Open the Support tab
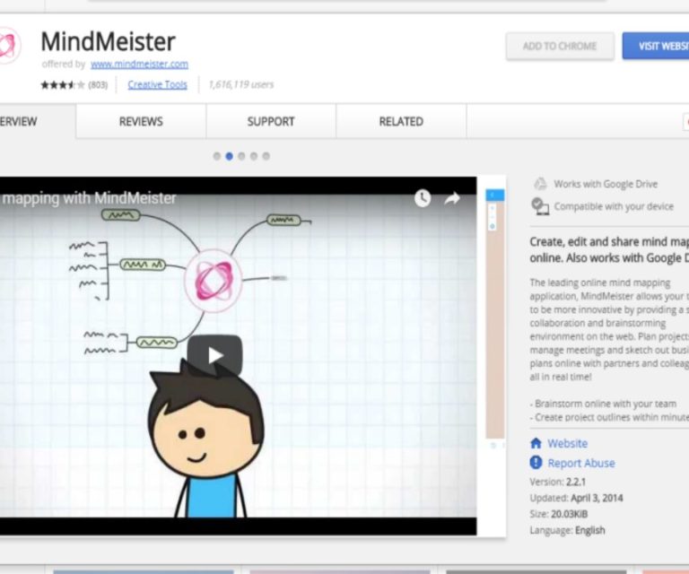This screenshot has width=689, height=574. tap(271, 122)
